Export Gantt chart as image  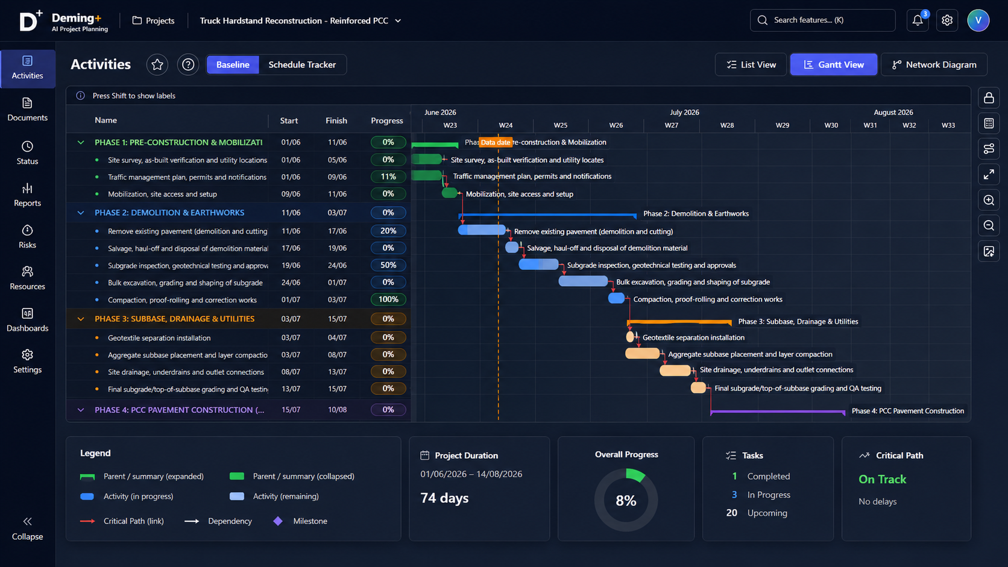click(x=989, y=251)
